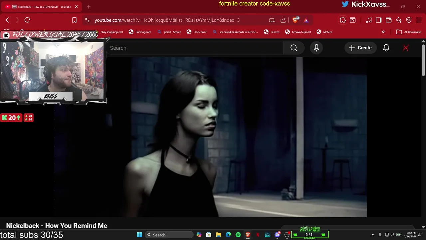Bookmark this page in Brave
This screenshot has height=240, width=426.
(x=74, y=20)
